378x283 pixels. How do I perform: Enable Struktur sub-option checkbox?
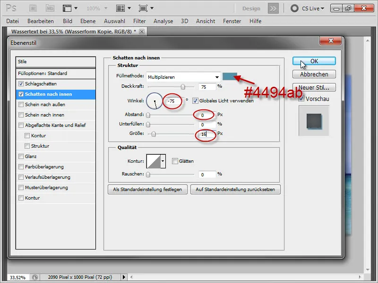pyautogui.click(x=27, y=146)
